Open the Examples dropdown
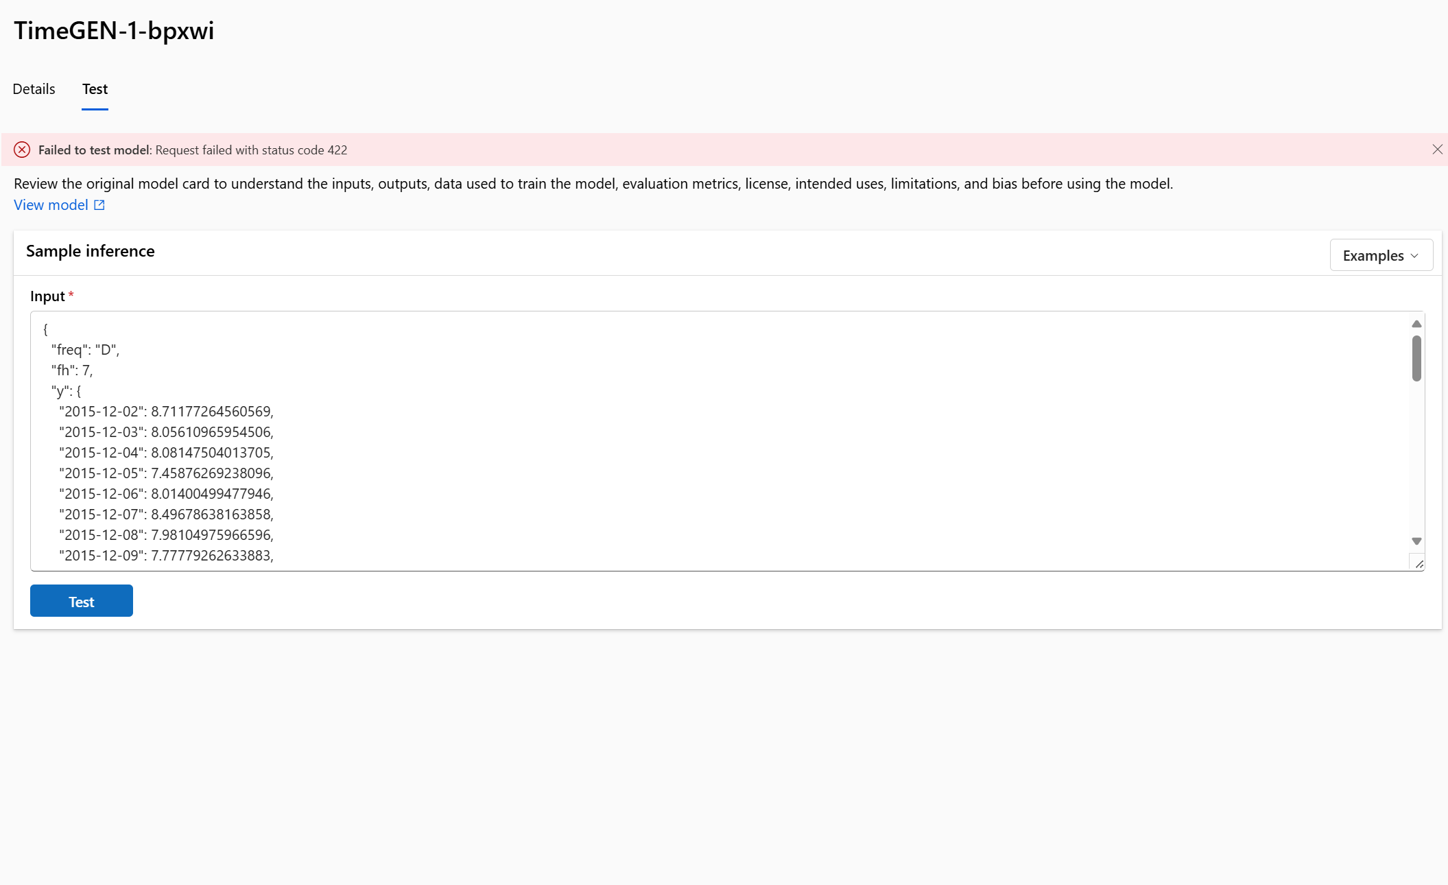The image size is (1448, 885). (x=1380, y=255)
